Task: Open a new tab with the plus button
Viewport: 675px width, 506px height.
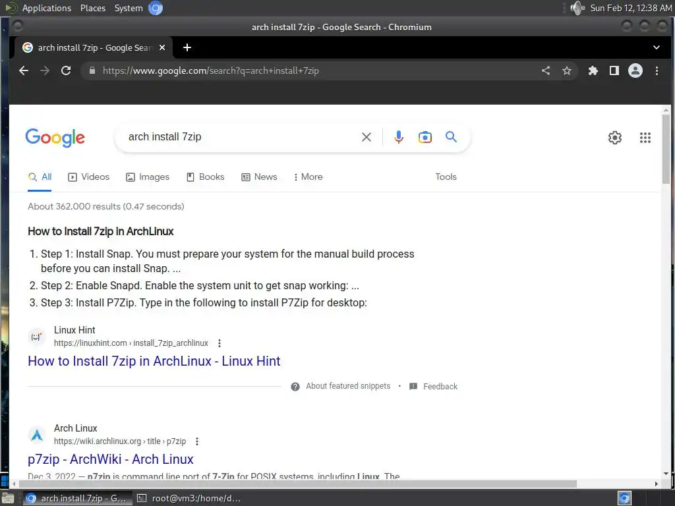Action: 187,47
